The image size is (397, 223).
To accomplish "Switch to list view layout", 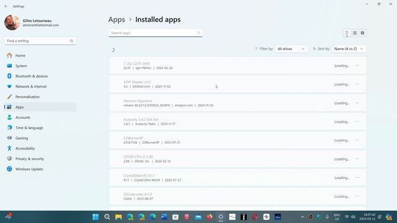I will [x=347, y=33].
